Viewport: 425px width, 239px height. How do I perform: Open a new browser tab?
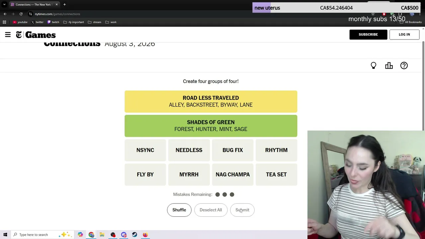64,4
